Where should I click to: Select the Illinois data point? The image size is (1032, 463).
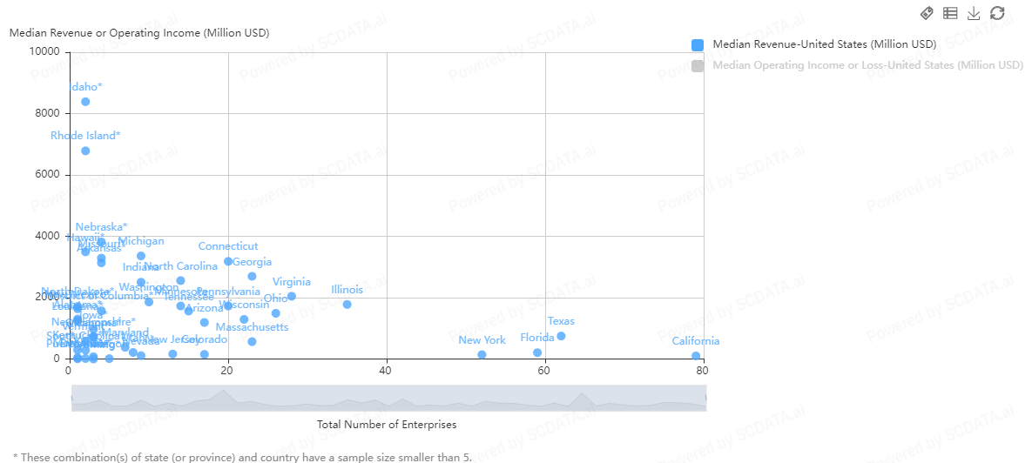[347, 305]
